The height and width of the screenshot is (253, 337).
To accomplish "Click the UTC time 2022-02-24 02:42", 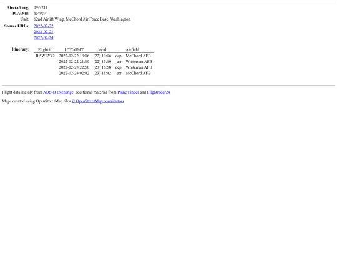I will tap(74, 73).
